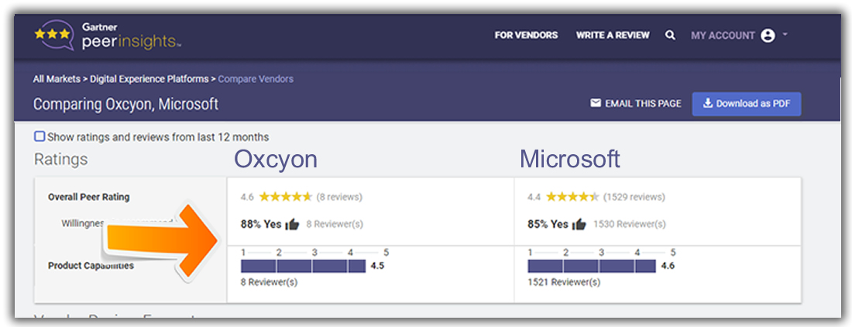The width and height of the screenshot is (852, 327).
Task: Open Digital Experience Platforms breadcrumb
Action: point(149,79)
